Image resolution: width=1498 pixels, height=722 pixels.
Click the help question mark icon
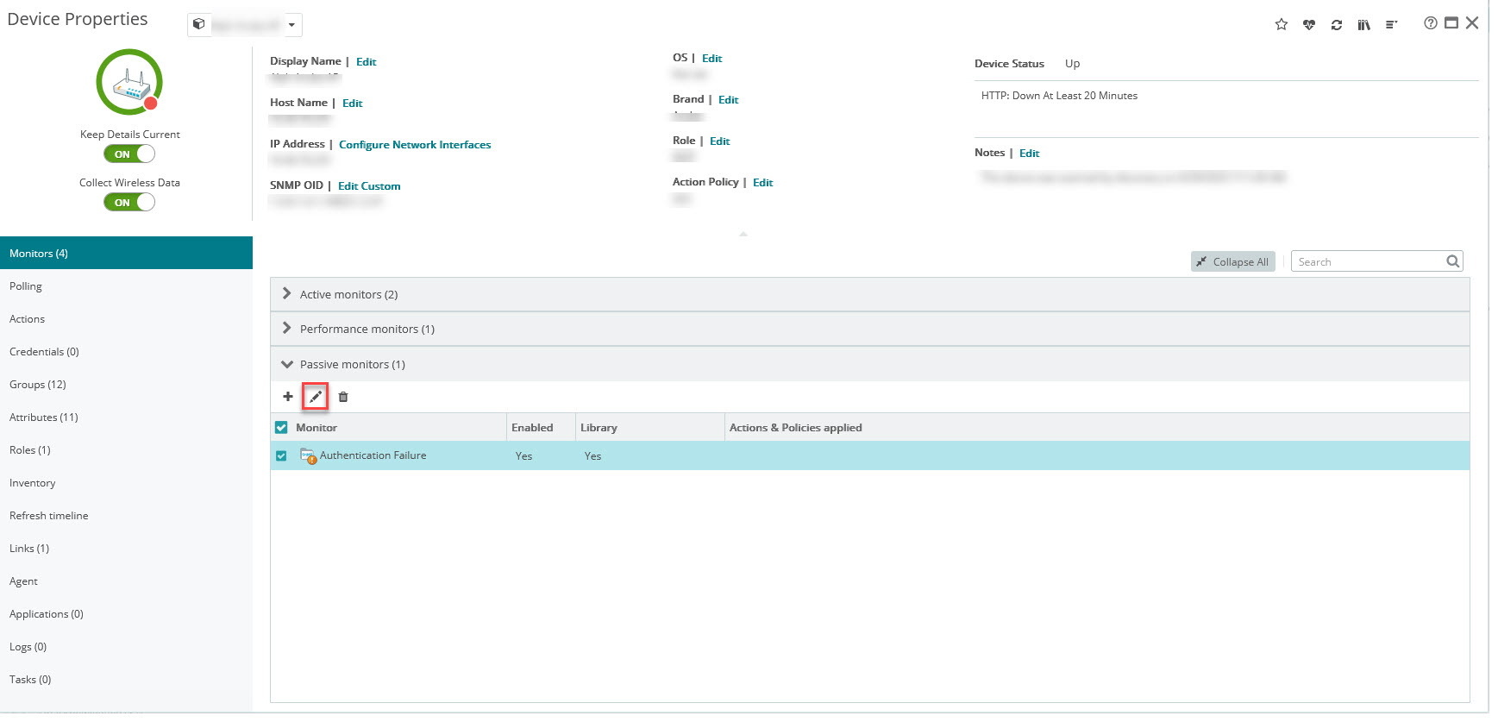pyautogui.click(x=1431, y=23)
